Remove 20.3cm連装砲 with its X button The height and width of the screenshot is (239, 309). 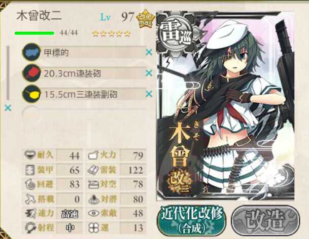point(149,73)
